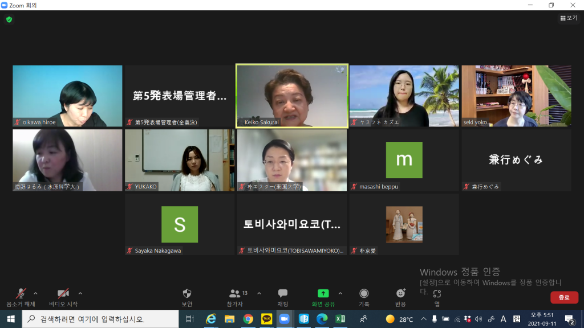This screenshot has height=328, width=584.
Task: Expand audio options arrow beside 음소거 해제
Action: click(x=36, y=293)
